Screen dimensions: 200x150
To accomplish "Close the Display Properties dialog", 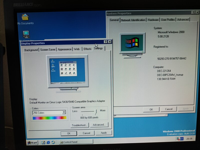I will [x=109, y=42].
